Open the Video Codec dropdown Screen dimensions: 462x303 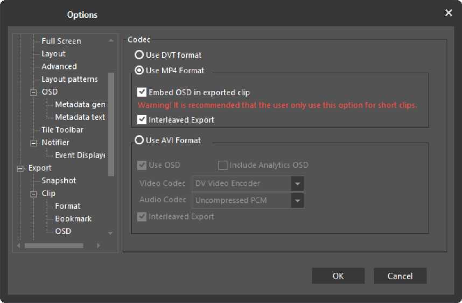tap(297, 184)
